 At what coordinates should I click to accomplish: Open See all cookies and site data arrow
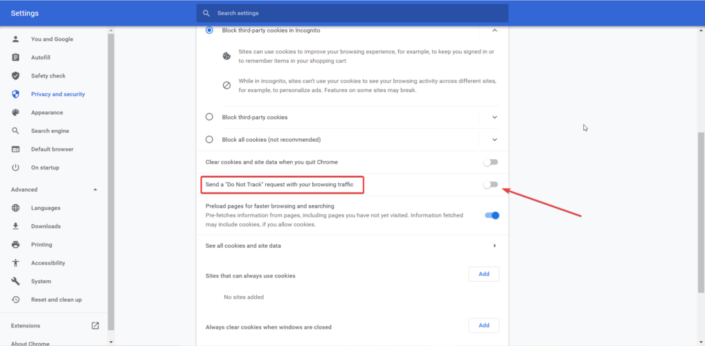[x=494, y=246]
